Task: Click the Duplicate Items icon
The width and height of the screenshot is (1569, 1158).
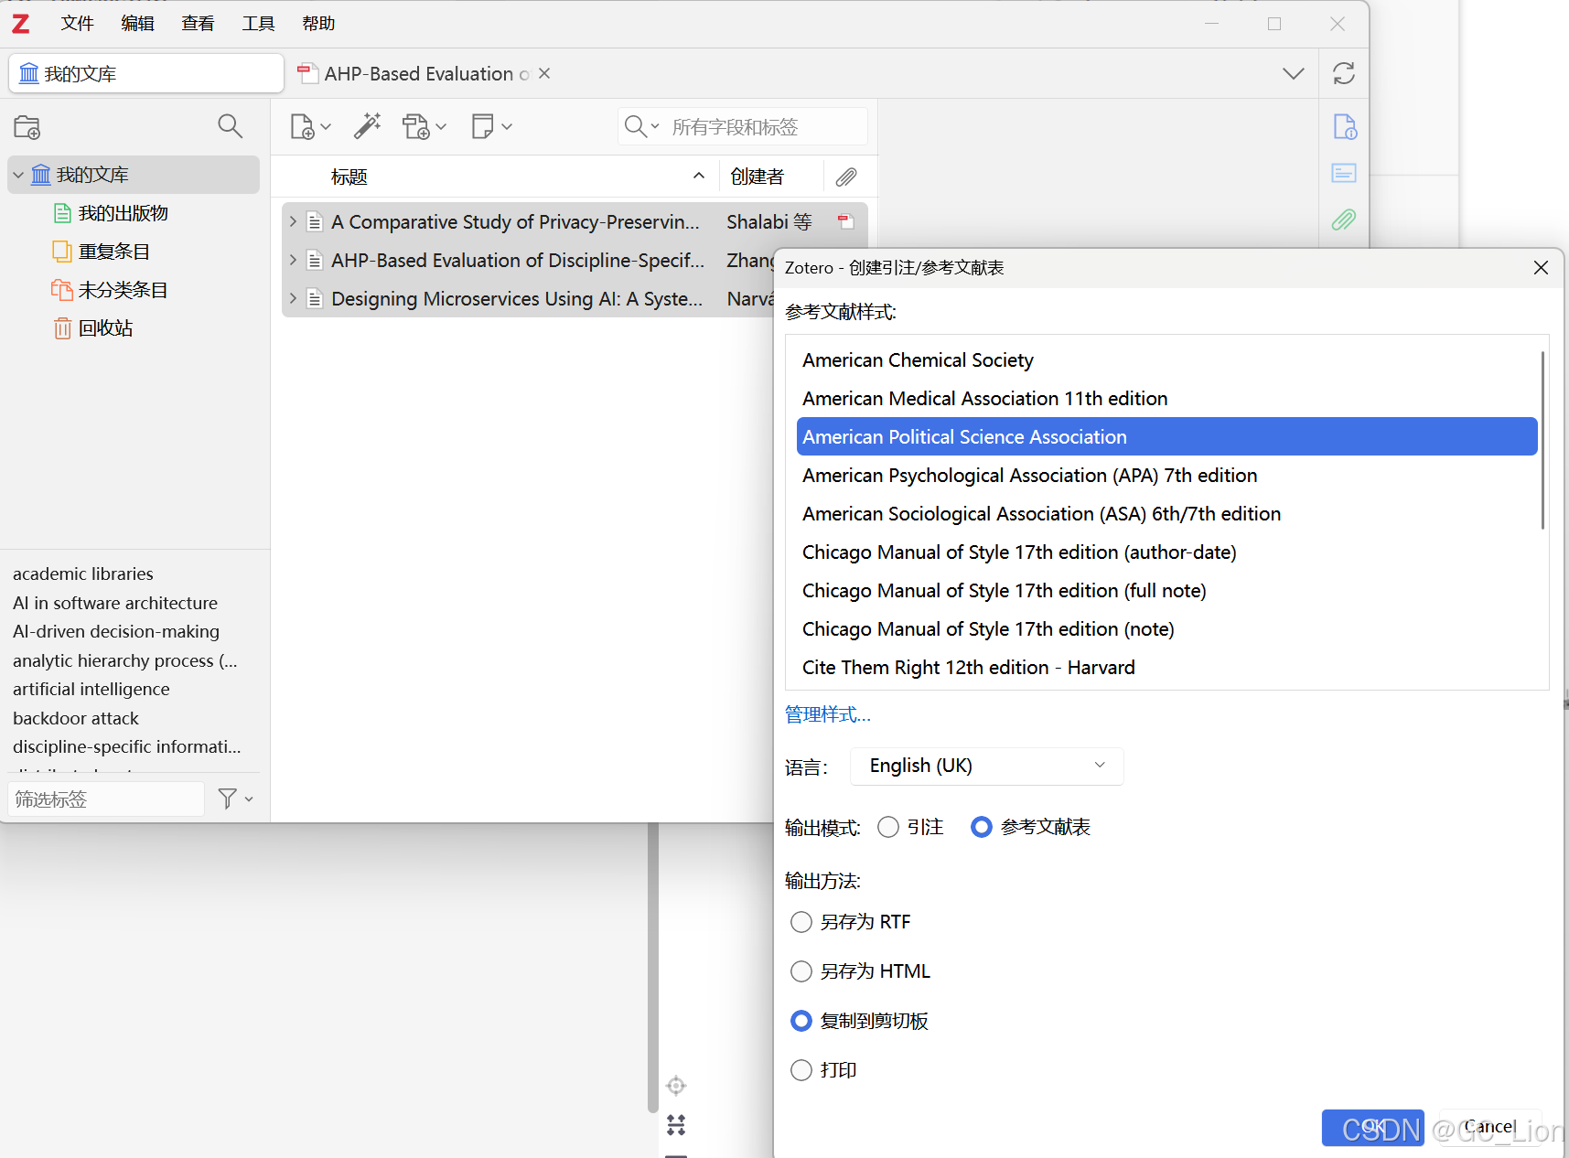Action: point(62,252)
